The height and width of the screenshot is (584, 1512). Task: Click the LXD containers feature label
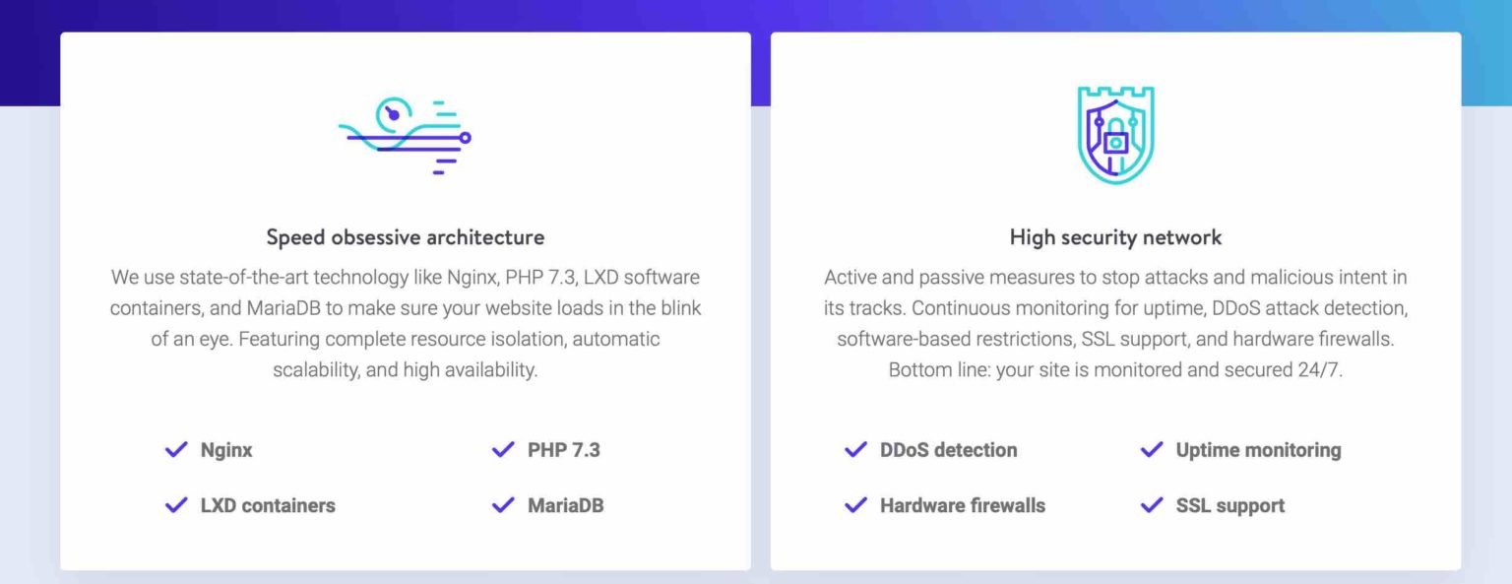[268, 505]
